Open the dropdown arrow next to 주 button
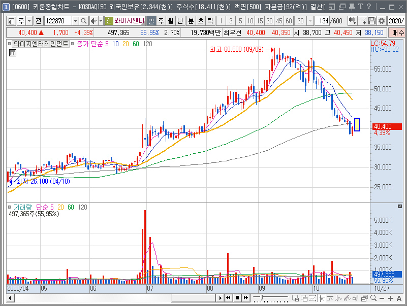The image size is (407, 306). click(29, 21)
